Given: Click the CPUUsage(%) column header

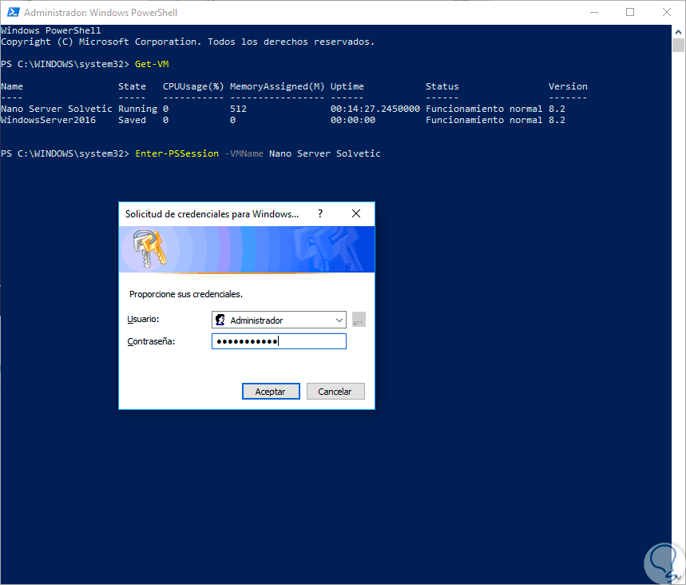Looking at the screenshot, I should [x=193, y=86].
